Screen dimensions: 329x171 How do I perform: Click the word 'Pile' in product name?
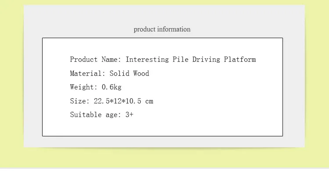pos(180,59)
